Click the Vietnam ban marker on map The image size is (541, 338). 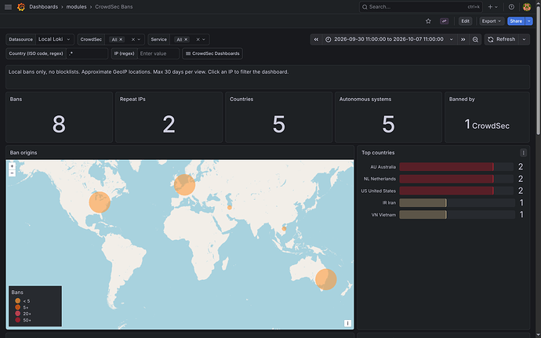click(284, 228)
